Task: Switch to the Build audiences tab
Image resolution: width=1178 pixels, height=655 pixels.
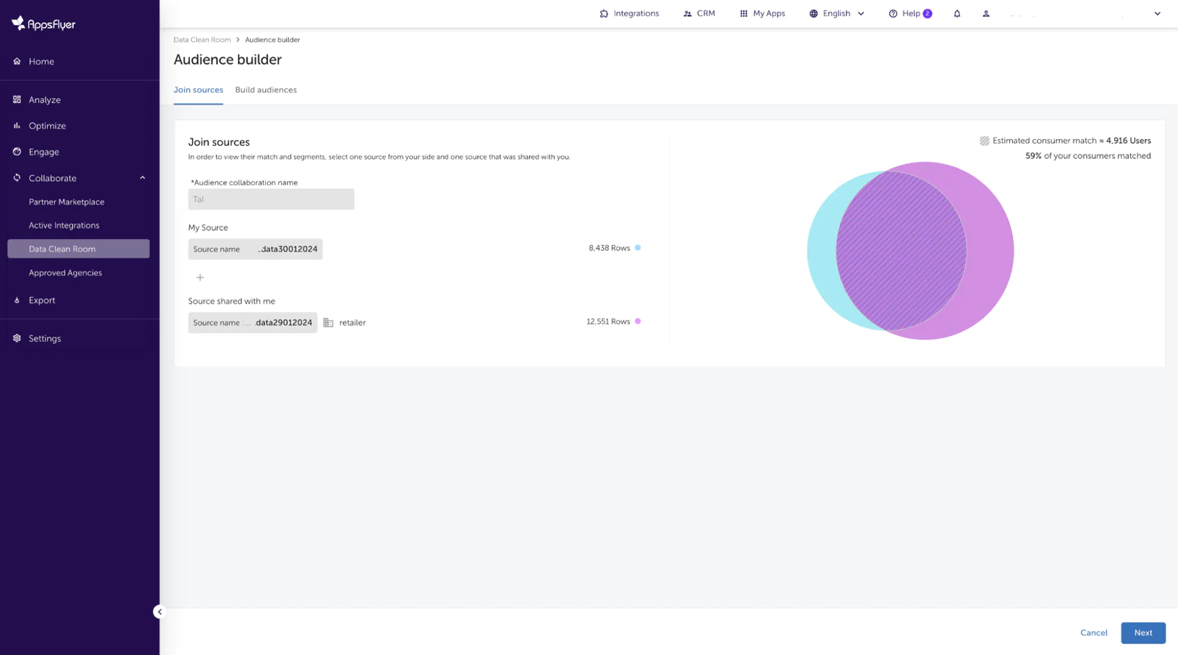Action: pos(266,90)
